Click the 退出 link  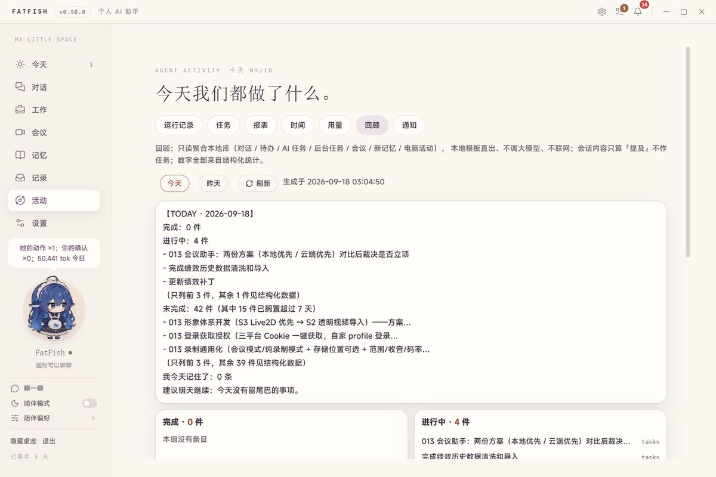[49, 441]
